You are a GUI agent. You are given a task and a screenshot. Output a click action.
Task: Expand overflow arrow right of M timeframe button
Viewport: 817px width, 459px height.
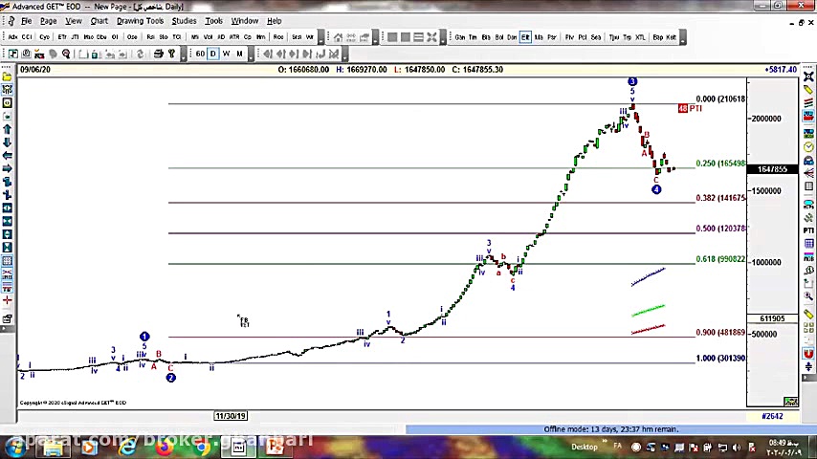coord(250,54)
